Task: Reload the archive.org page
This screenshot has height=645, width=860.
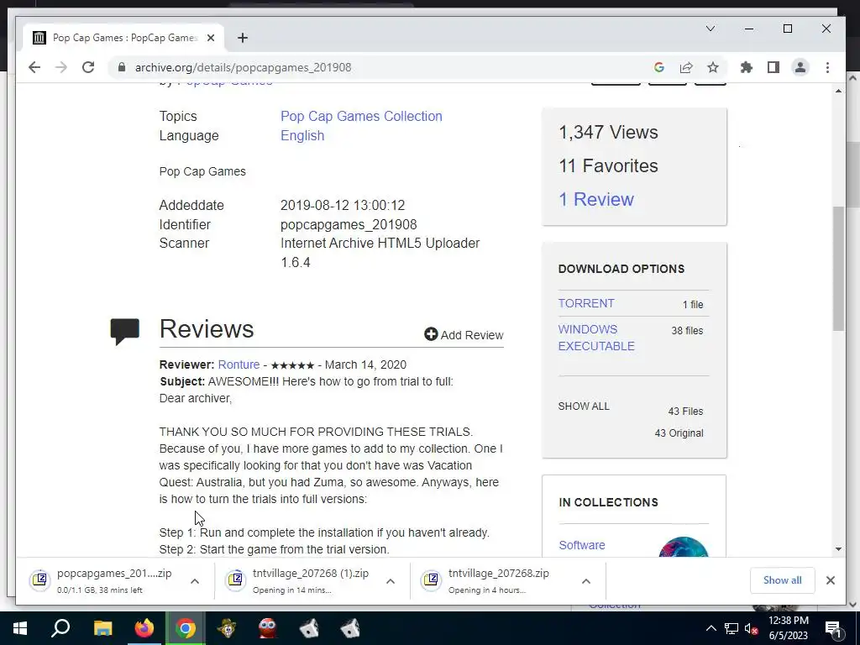Action: click(87, 67)
